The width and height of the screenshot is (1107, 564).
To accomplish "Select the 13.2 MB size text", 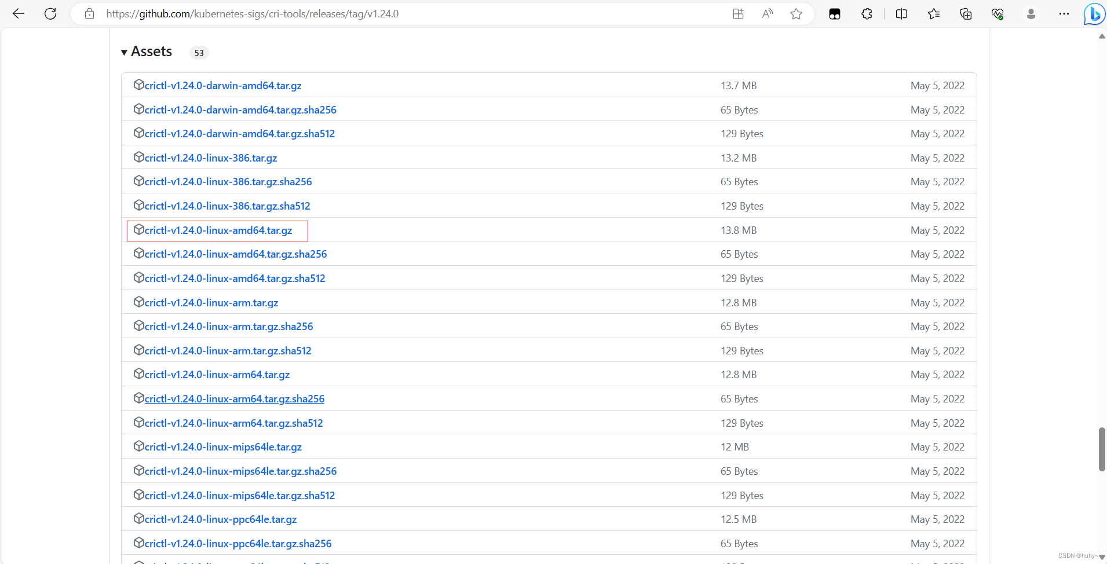I will point(739,158).
